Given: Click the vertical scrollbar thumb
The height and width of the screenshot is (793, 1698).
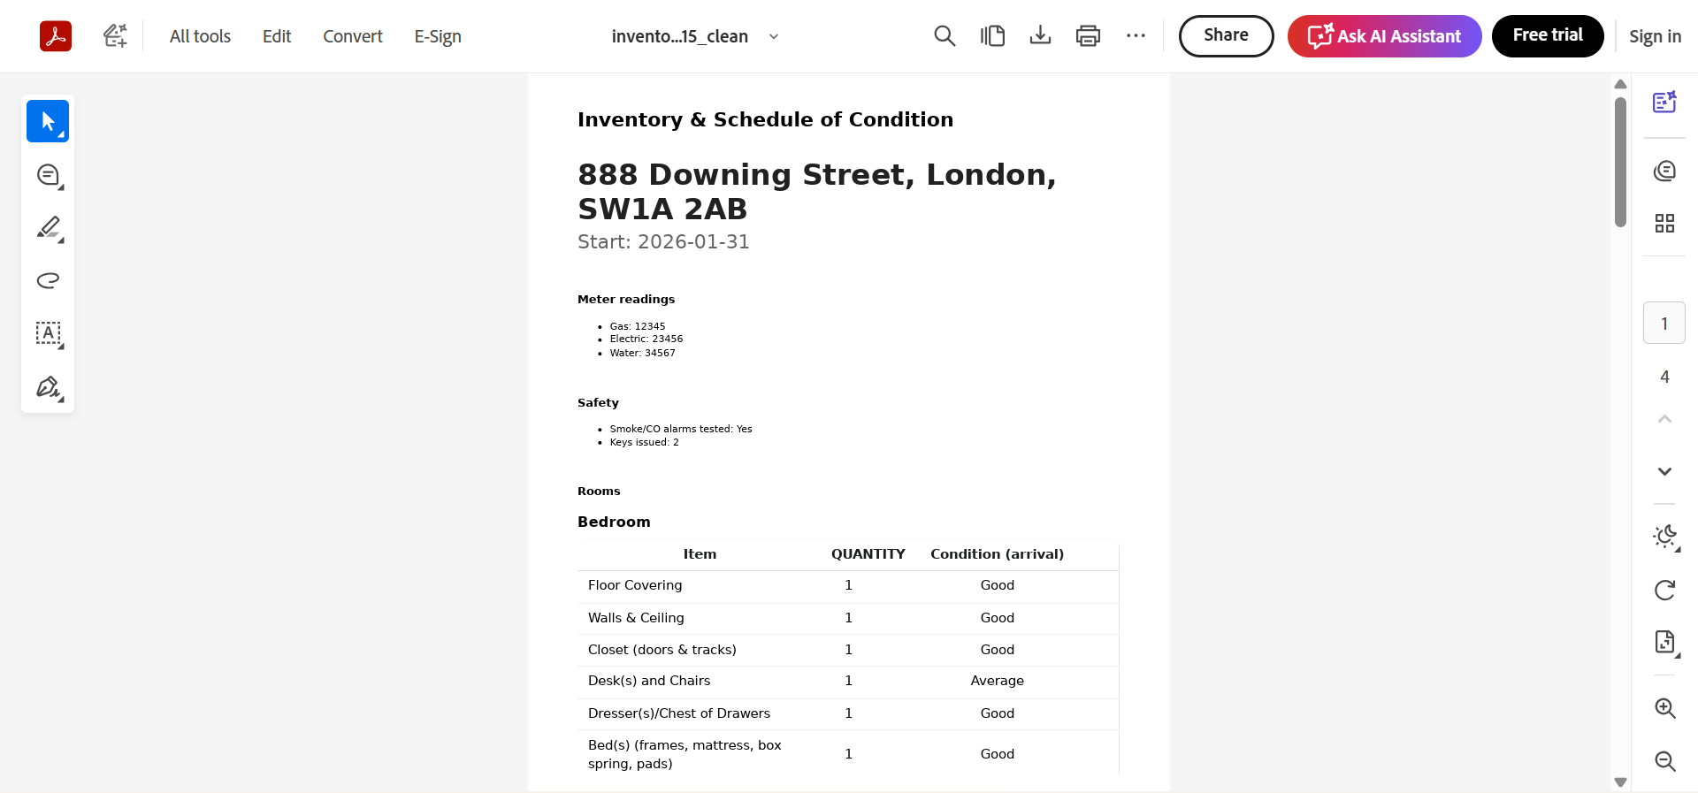Looking at the screenshot, I should [1620, 162].
